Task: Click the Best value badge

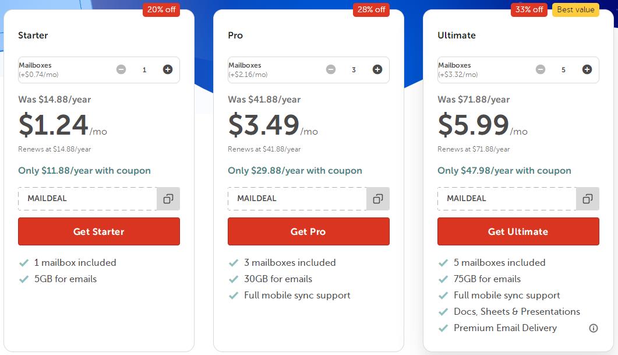Action: click(x=575, y=9)
